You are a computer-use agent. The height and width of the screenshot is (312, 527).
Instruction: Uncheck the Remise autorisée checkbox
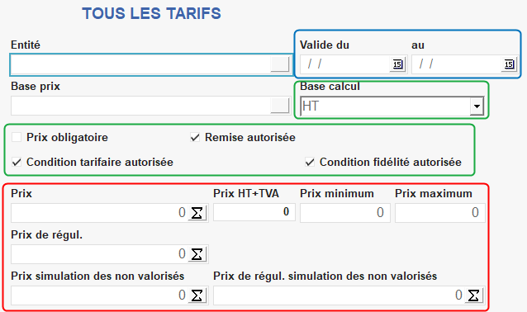coord(195,137)
